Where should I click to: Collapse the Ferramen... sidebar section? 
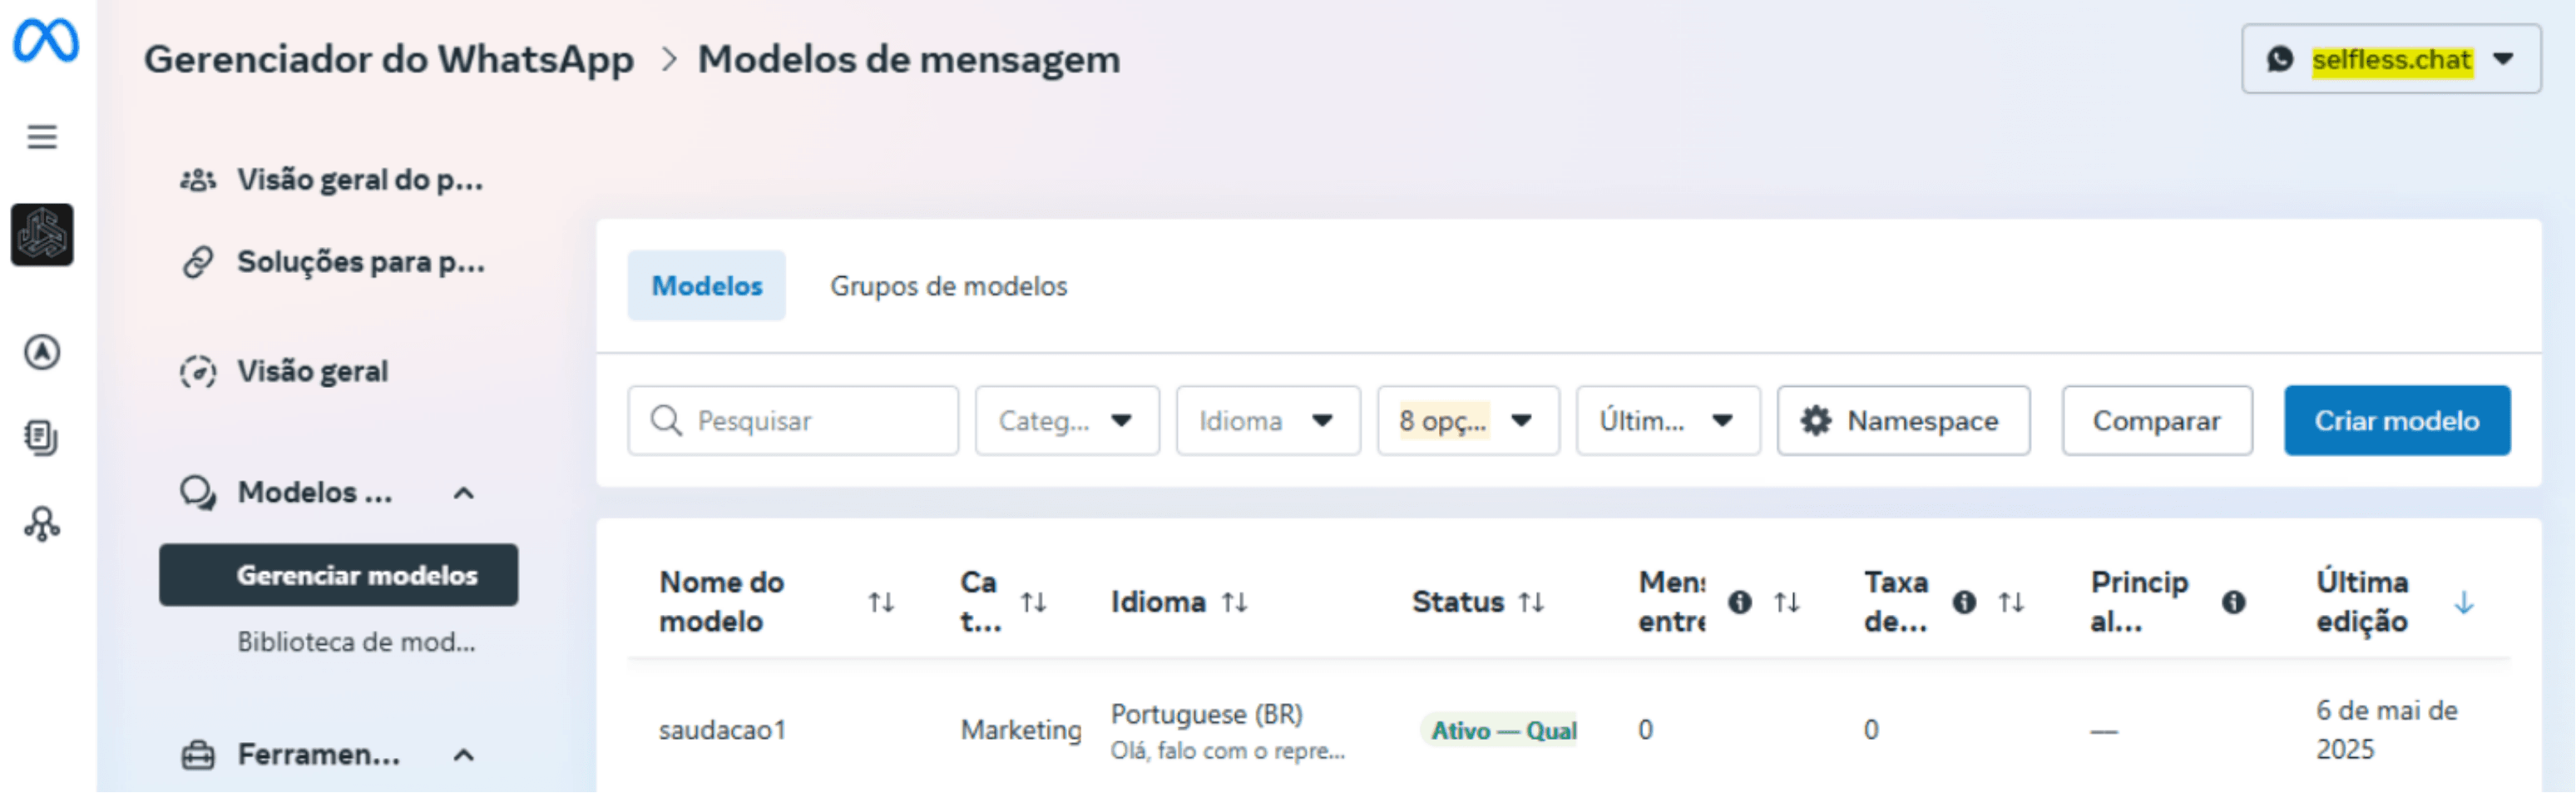point(464,756)
